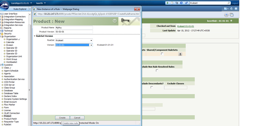
Task: Click the green run arrow in top toolbar
Action: (168, 3)
